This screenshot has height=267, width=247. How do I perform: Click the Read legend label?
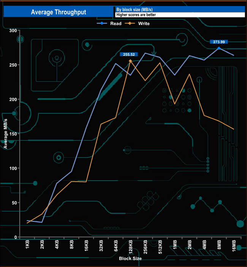116,24
